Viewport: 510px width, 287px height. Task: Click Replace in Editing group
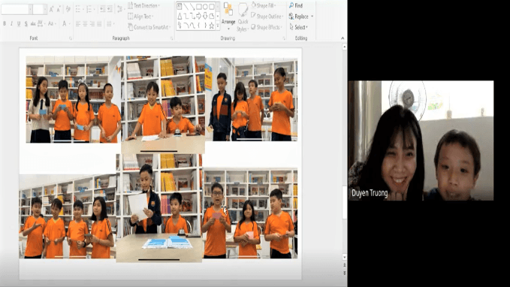point(301,17)
